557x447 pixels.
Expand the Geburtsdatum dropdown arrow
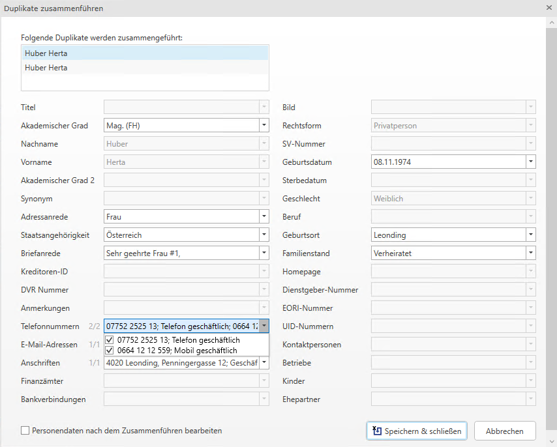pos(530,162)
